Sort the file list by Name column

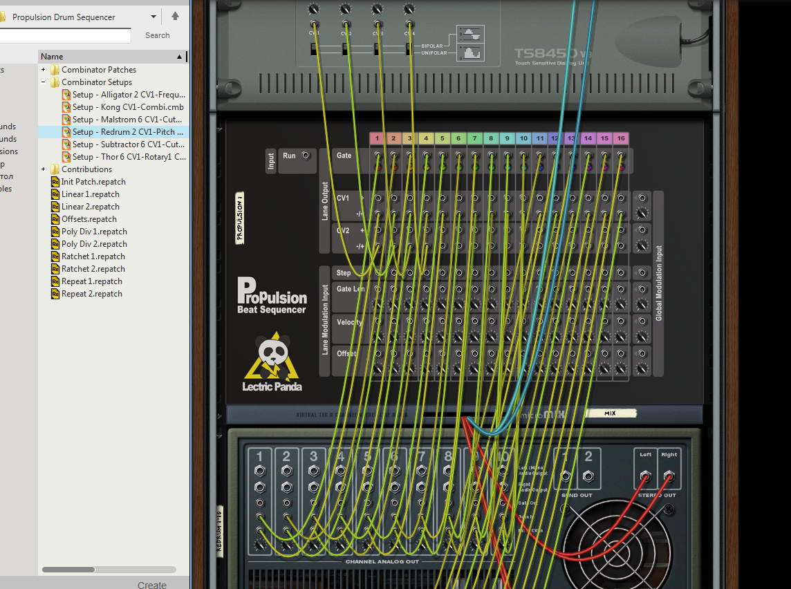pos(112,57)
